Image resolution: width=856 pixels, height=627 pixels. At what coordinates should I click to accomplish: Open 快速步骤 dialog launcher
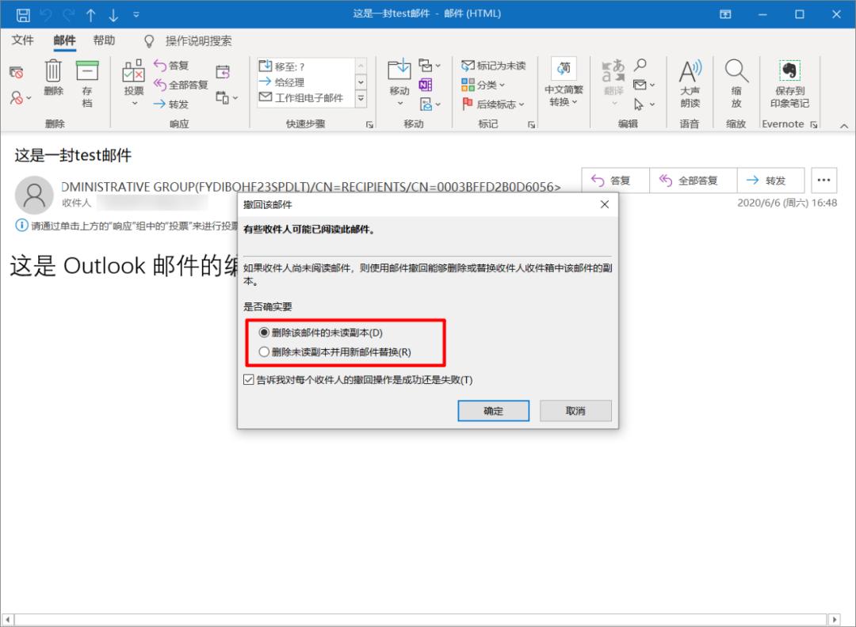click(x=369, y=125)
